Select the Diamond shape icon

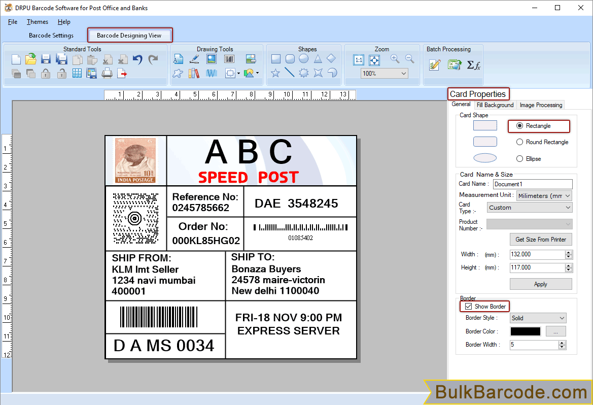pyautogui.click(x=331, y=58)
